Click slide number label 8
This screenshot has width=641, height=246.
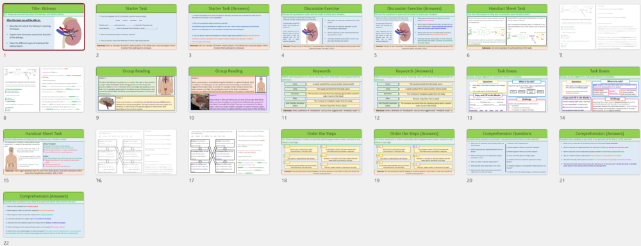tap(4, 118)
